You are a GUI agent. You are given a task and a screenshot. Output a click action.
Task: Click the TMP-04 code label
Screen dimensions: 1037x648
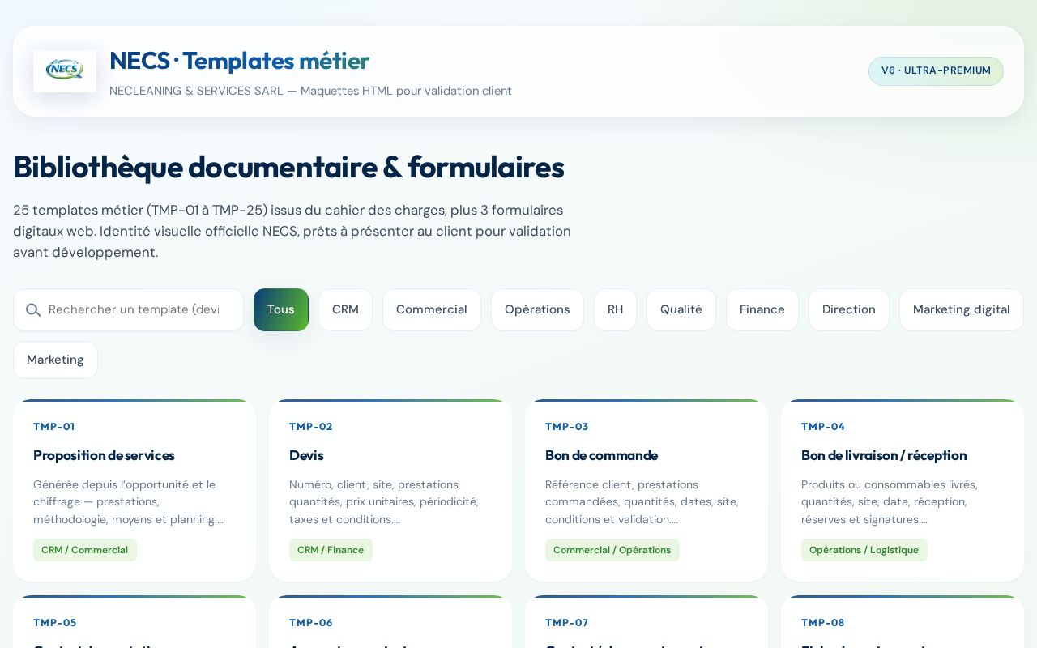pos(823,427)
